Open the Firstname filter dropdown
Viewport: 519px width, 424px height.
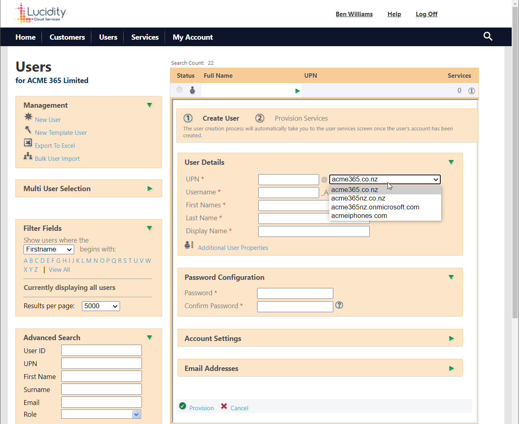click(49, 249)
